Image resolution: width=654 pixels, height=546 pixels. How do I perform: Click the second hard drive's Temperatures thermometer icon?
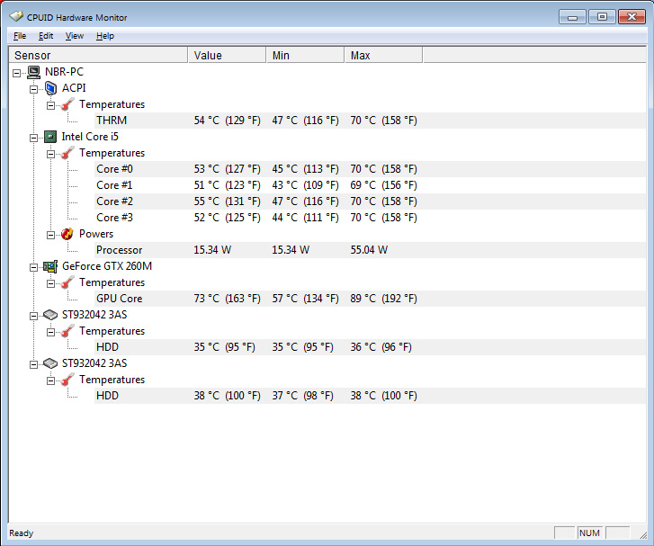click(x=67, y=380)
